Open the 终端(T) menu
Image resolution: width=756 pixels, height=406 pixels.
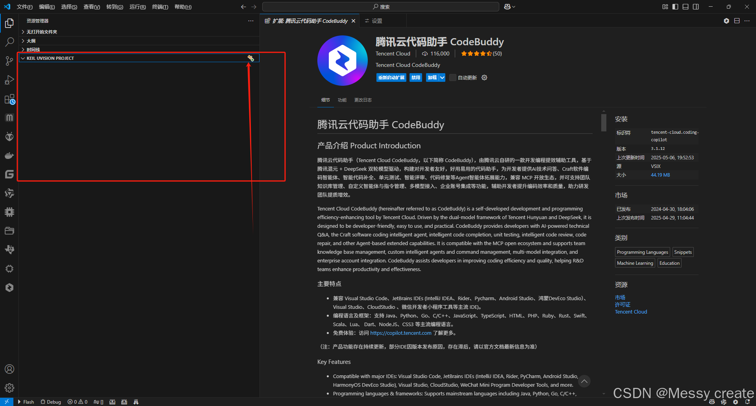pos(160,7)
